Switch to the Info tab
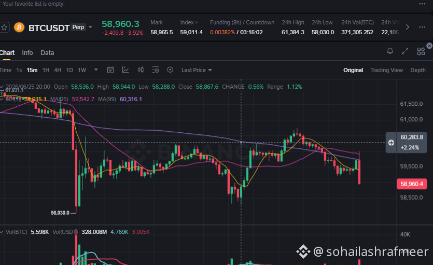 click(27, 53)
